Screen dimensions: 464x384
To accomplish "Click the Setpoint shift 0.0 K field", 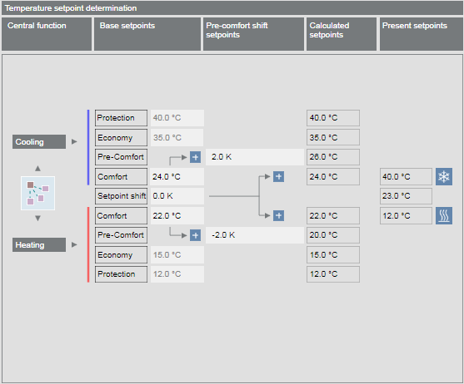I will [177, 196].
